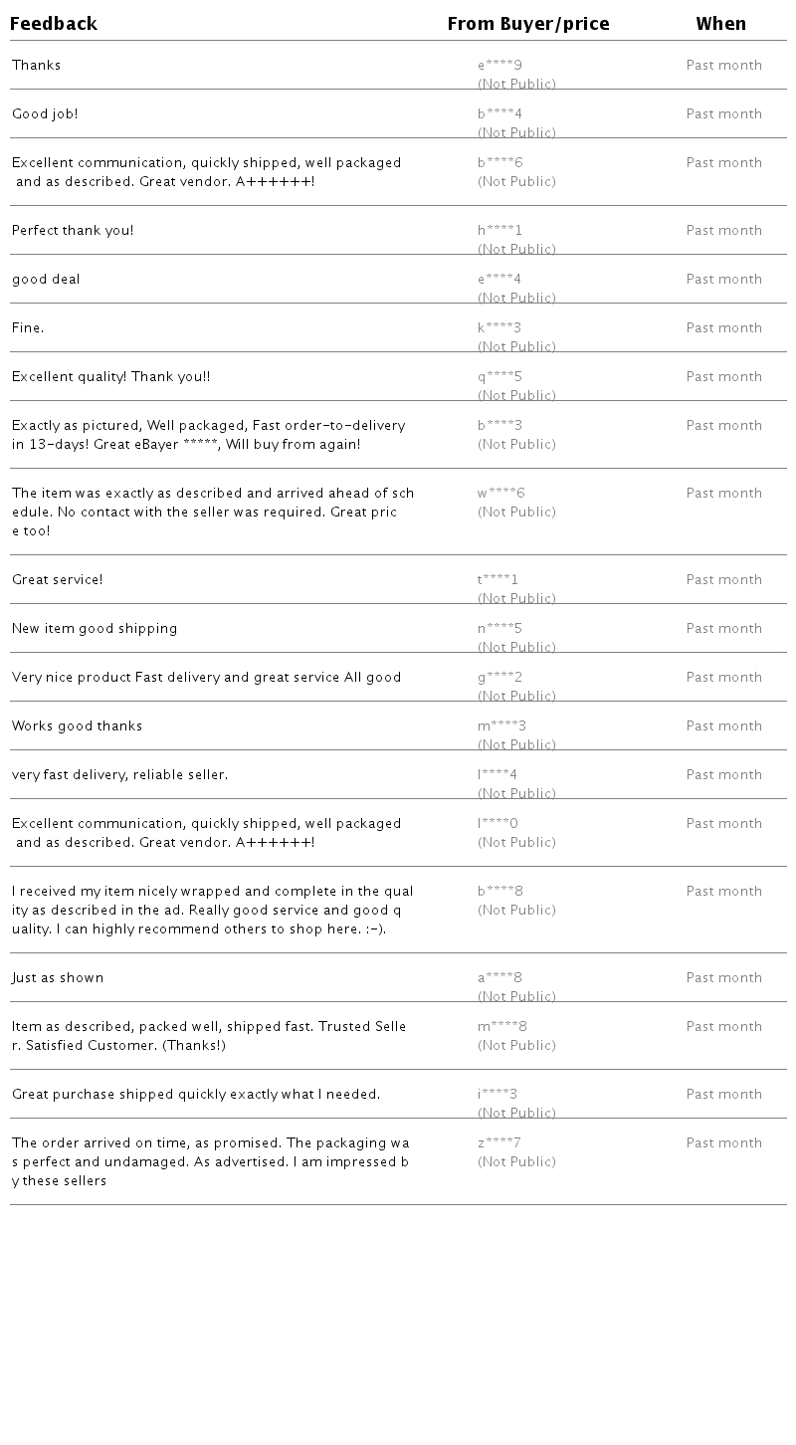796x1445 pixels.
Task: Click buyer ID g****2
Action: pos(499,678)
